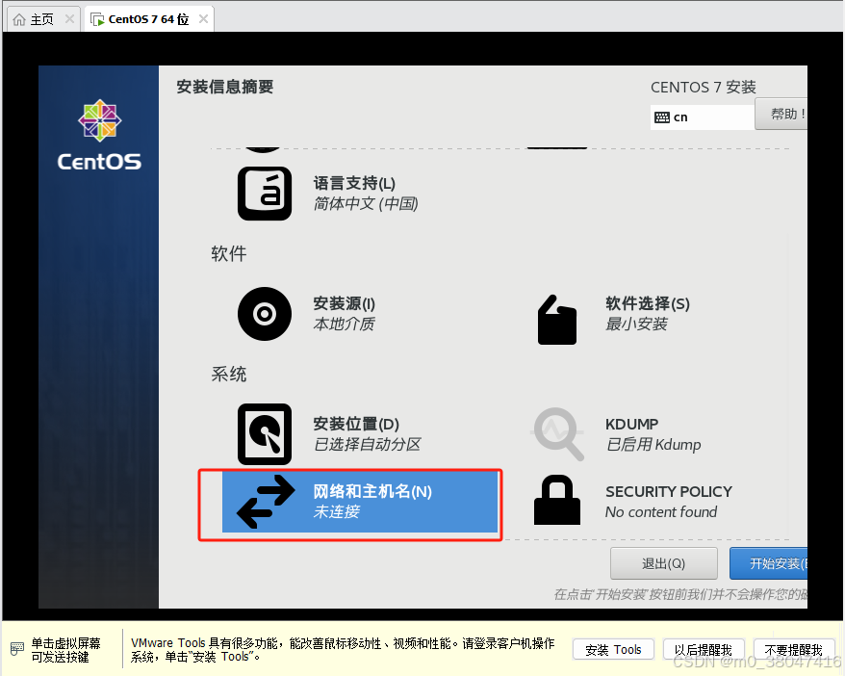Click the 安装位置 hard disk icon
This screenshot has width=845, height=676.
tap(265, 434)
